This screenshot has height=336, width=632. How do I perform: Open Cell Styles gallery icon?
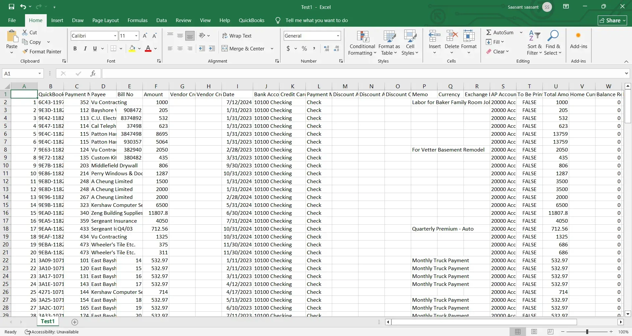(x=410, y=36)
